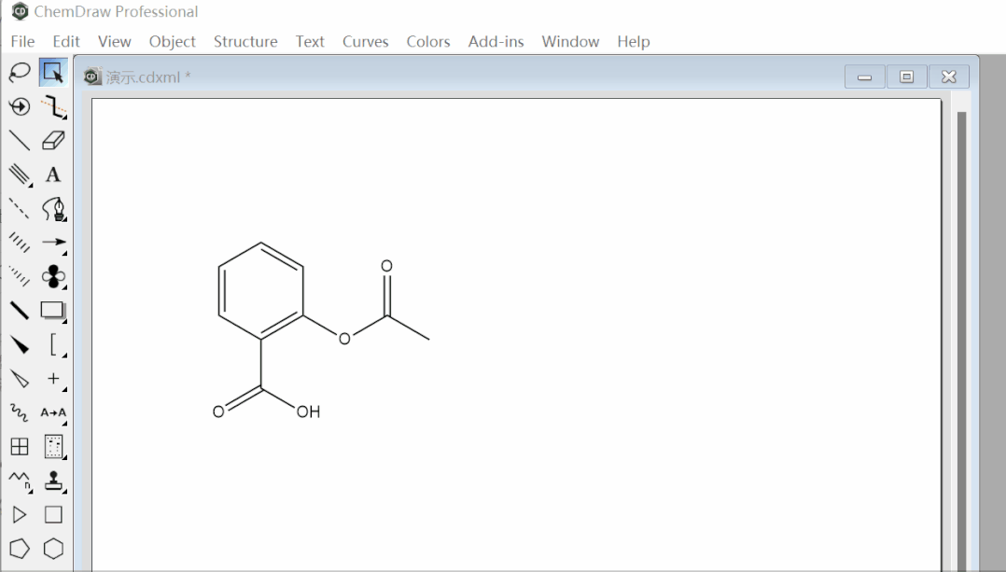Click the carboxylic acid carbonyl oxygen atom
The width and height of the screenshot is (1006, 572).
pyautogui.click(x=218, y=412)
